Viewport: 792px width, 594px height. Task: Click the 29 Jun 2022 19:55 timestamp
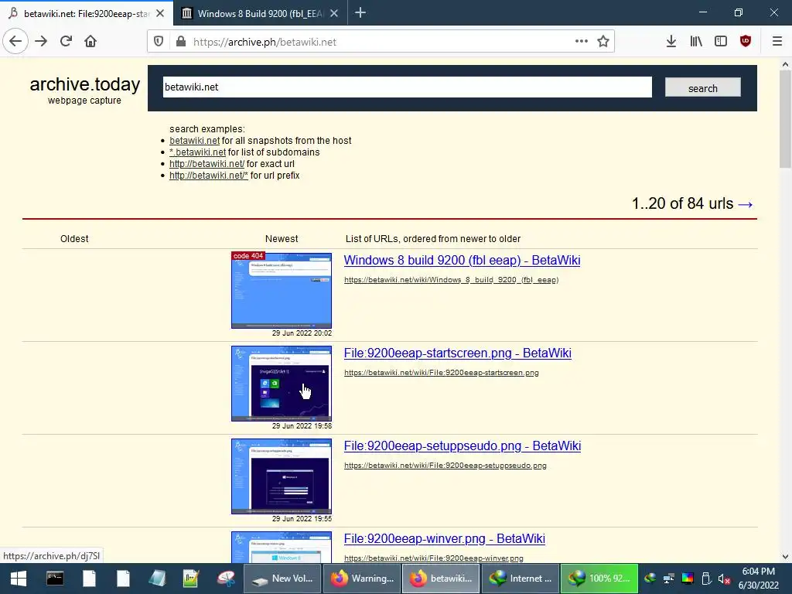(302, 519)
